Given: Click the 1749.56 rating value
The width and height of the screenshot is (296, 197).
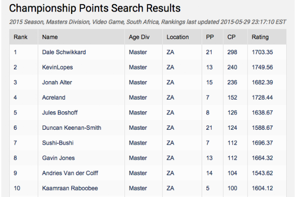Looking at the screenshot, I should click(262, 67).
